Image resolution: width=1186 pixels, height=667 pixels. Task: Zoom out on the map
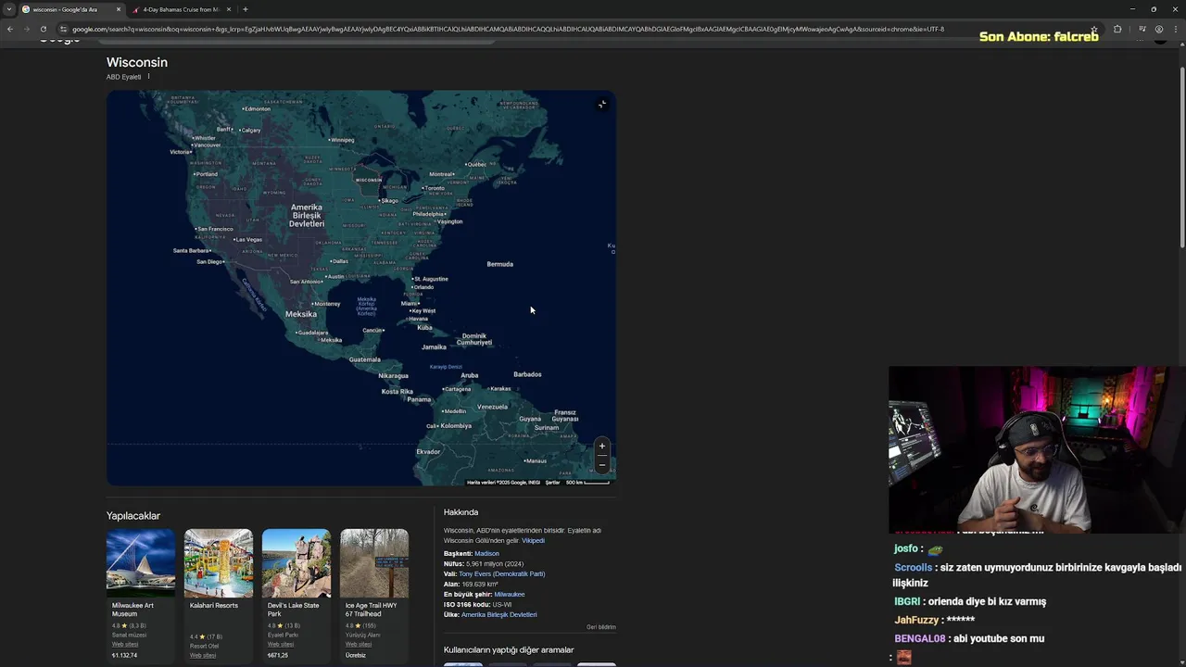601,465
